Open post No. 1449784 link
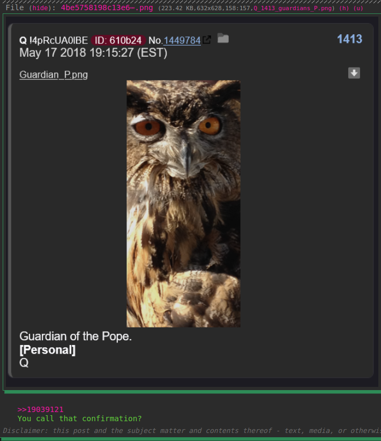Viewport: 381px width, 441px height. click(x=182, y=41)
